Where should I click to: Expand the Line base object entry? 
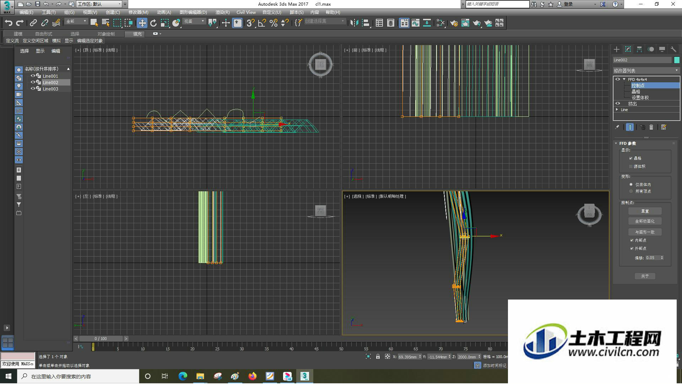[x=617, y=109]
